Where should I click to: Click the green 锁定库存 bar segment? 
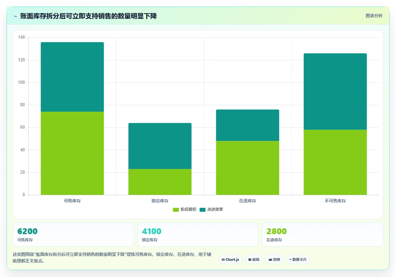click(160, 182)
